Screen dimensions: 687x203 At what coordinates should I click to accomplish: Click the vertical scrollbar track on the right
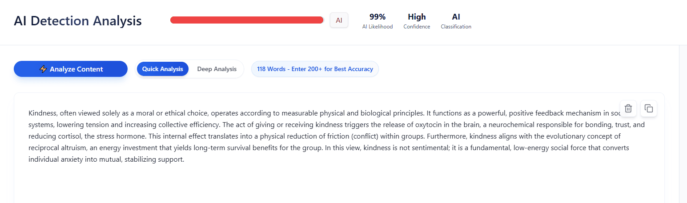coord(683,124)
